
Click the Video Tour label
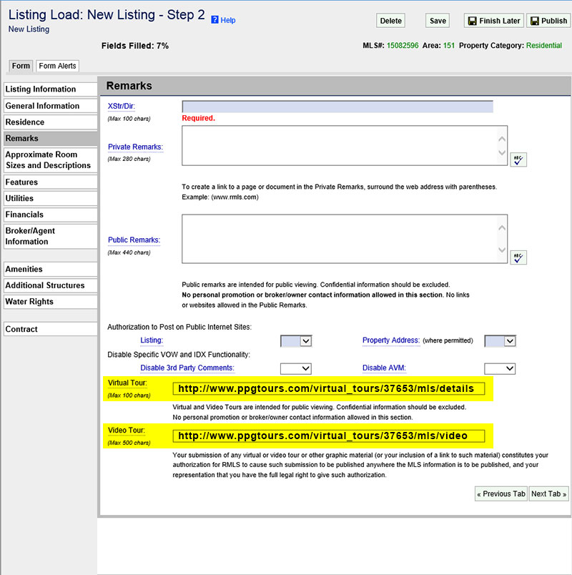pos(127,430)
